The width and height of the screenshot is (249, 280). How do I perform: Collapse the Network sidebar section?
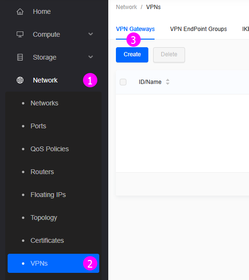coord(54,80)
